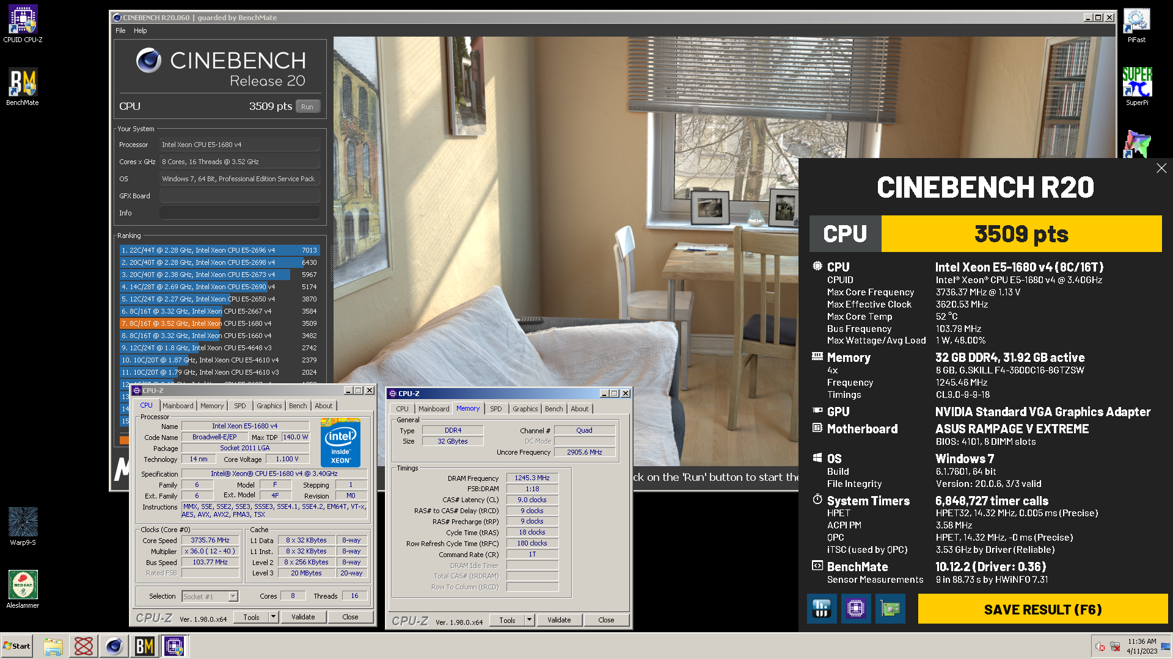Click the muted volume tray icon
Image resolution: width=1173 pixels, height=659 pixels.
click(1100, 646)
